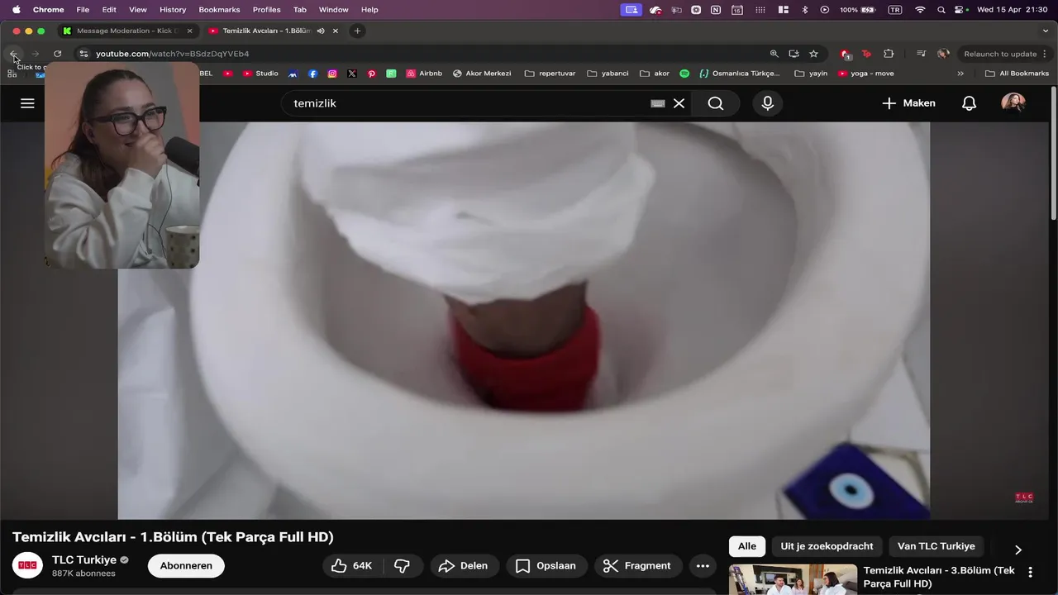1058x595 pixels.
Task: Open site information icon in address bar
Action: pyautogui.click(x=83, y=54)
